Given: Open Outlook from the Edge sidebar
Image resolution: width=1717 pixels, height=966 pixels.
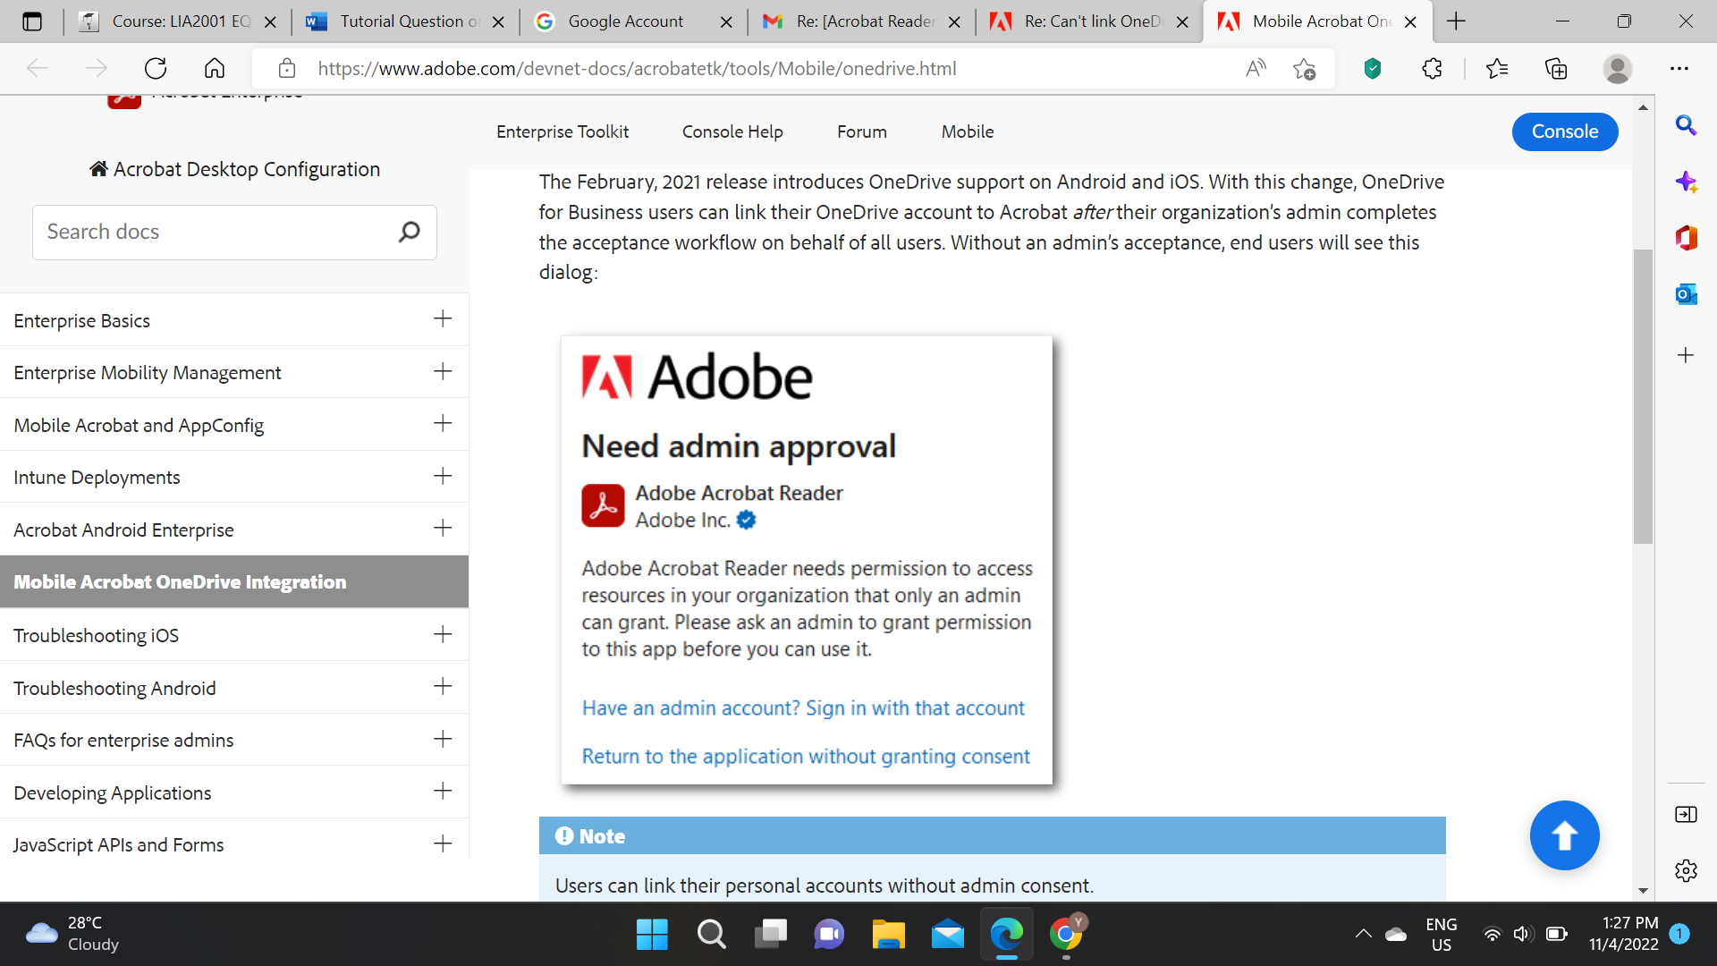Looking at the screenshot, I should point(1687,293).
